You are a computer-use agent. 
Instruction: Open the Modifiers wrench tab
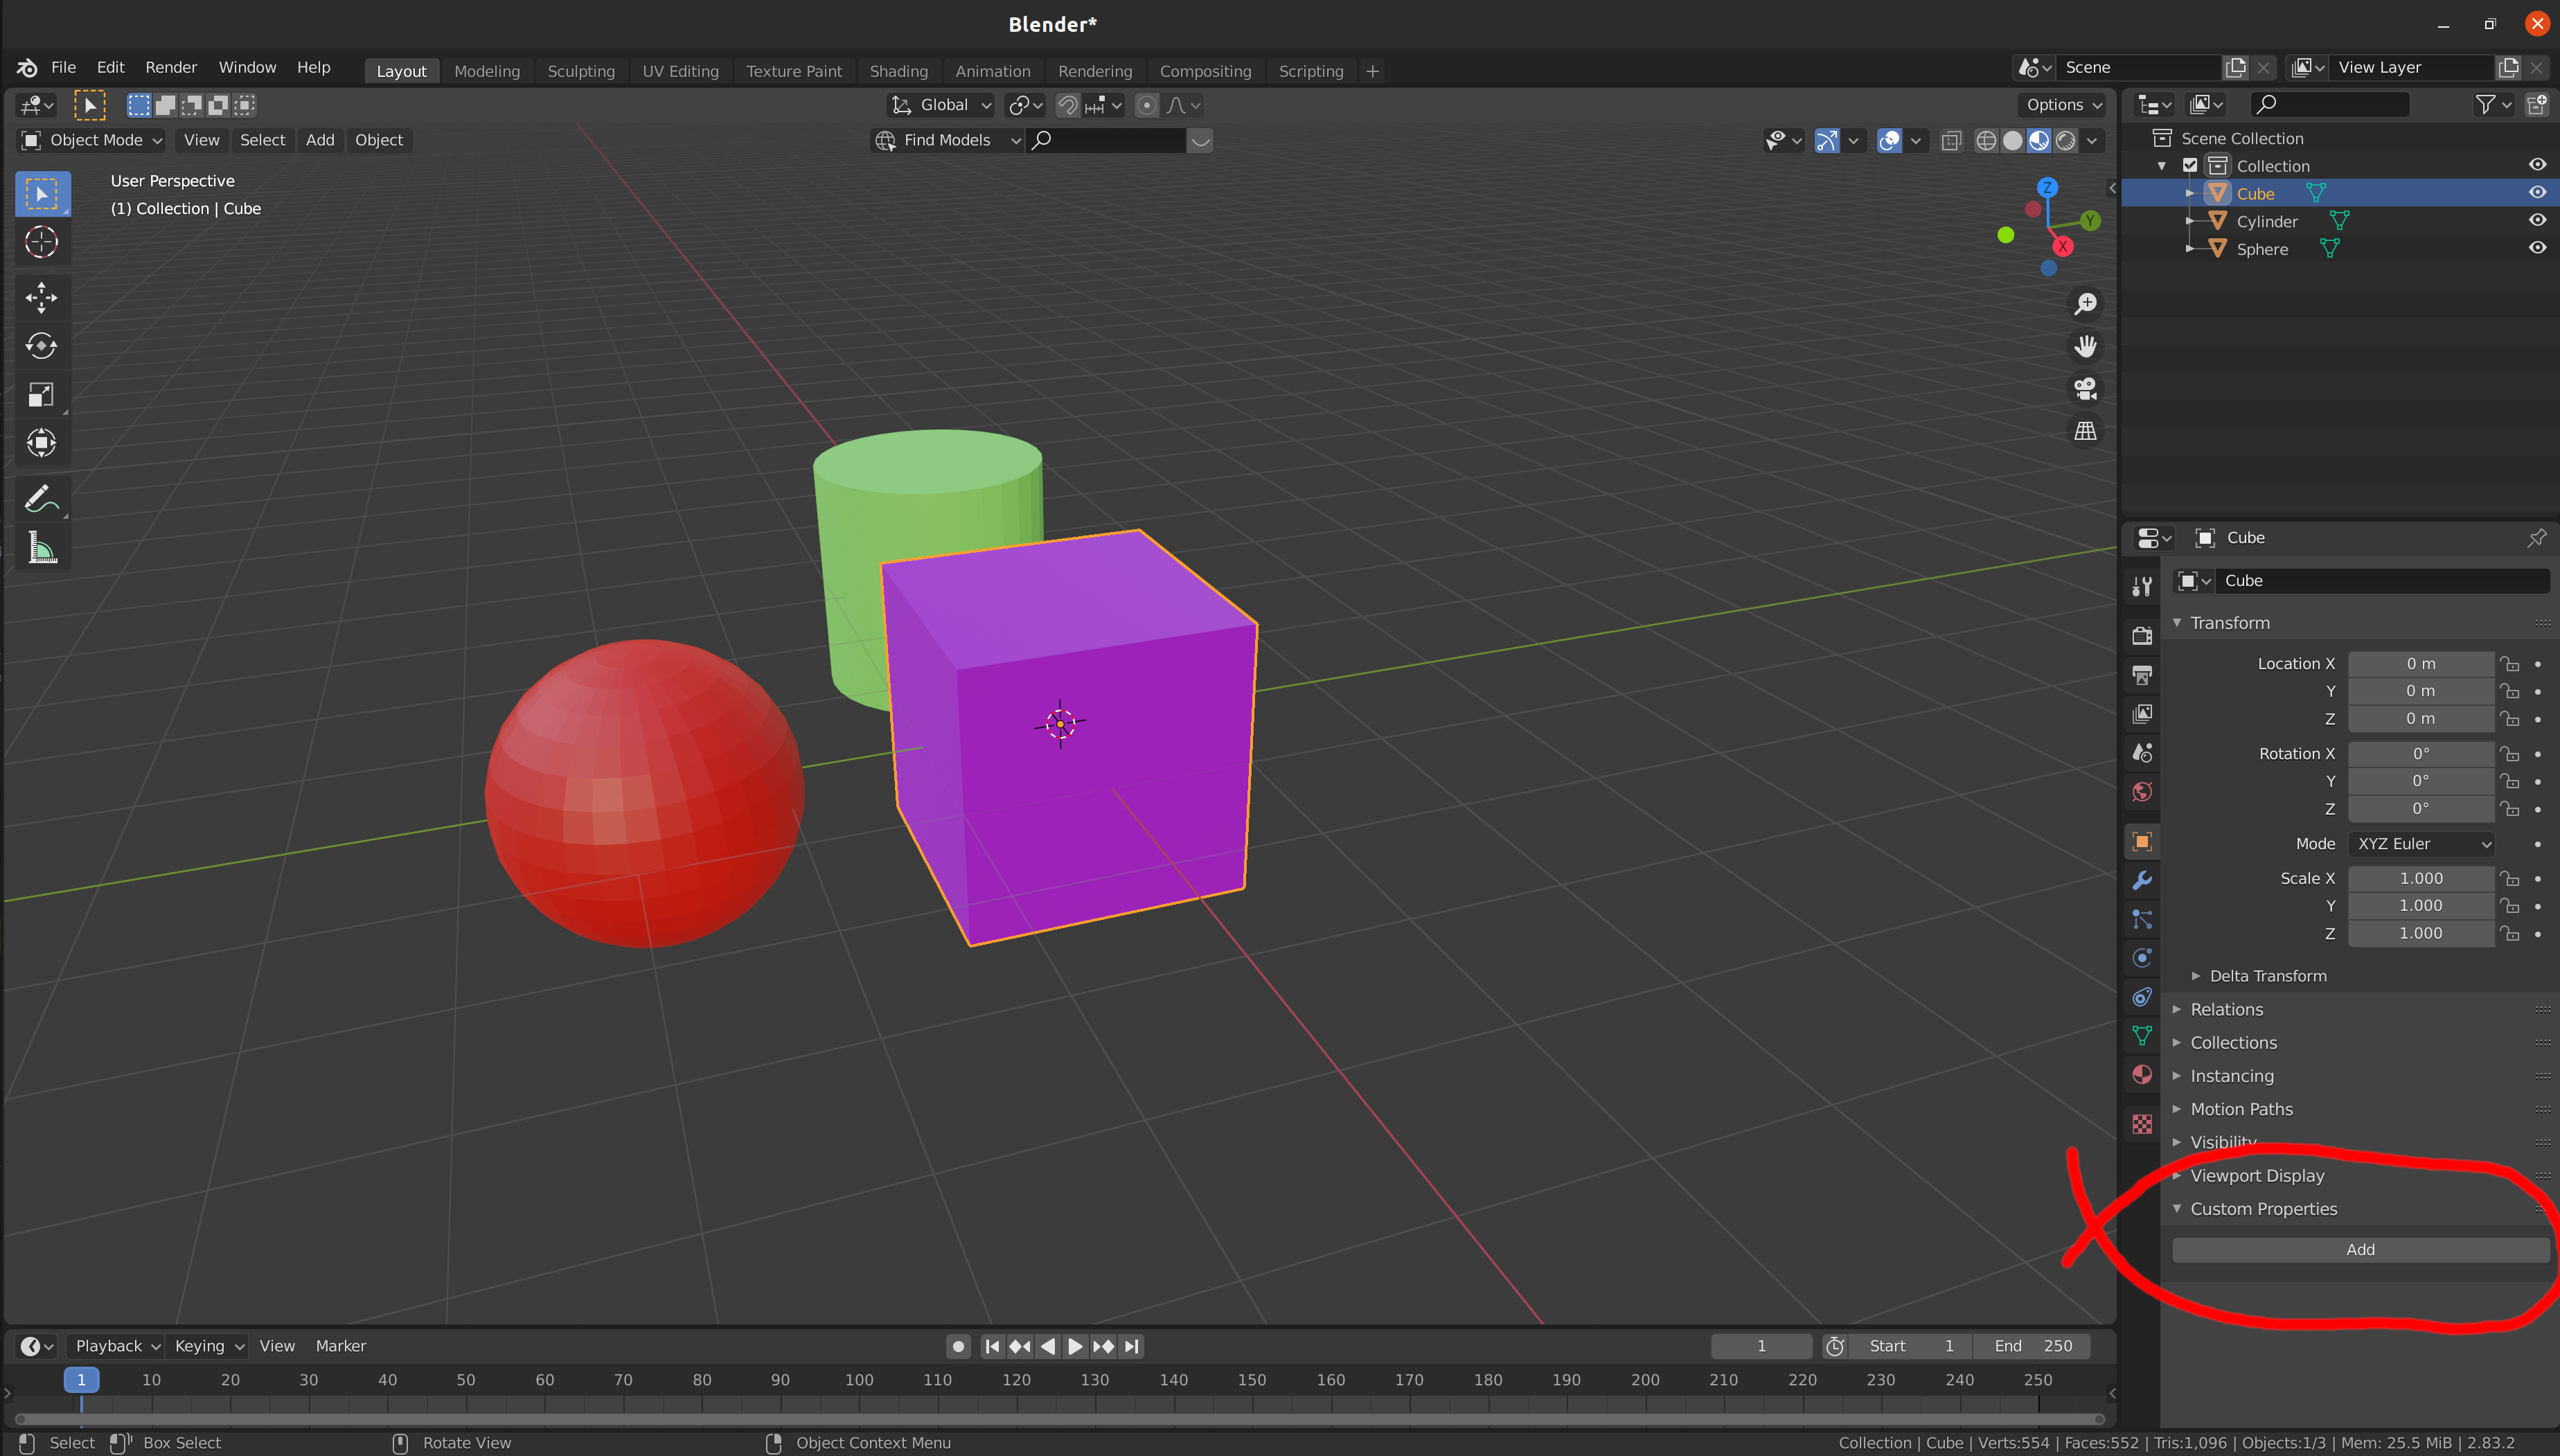click(x=2141, y=881)
